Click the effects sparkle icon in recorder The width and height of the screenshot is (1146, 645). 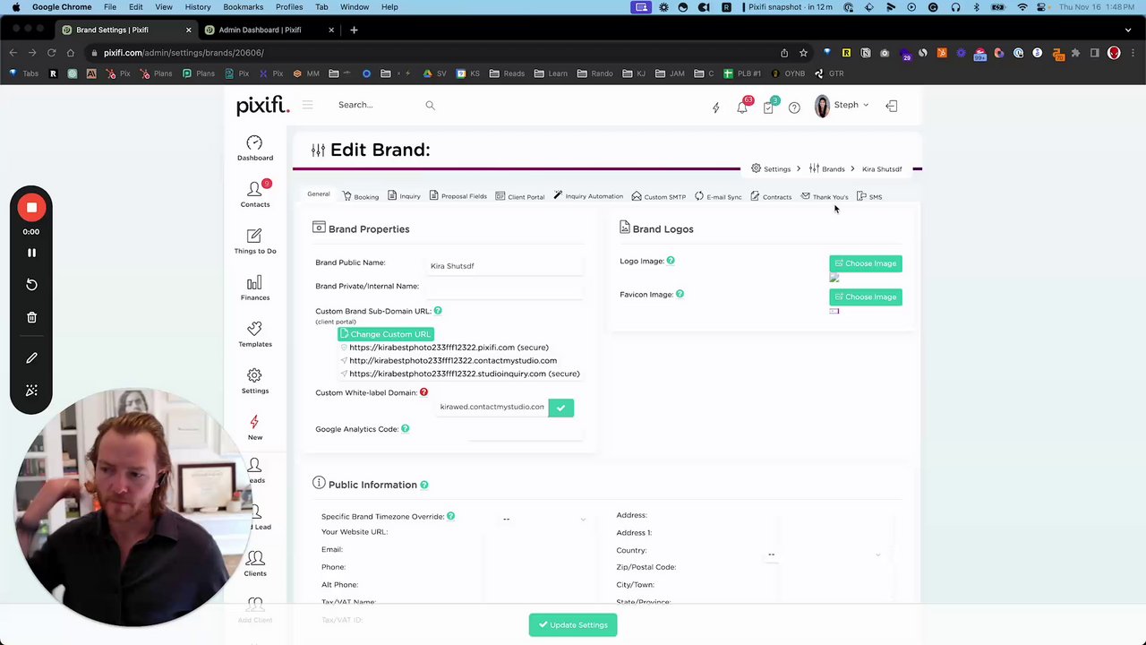31,391
